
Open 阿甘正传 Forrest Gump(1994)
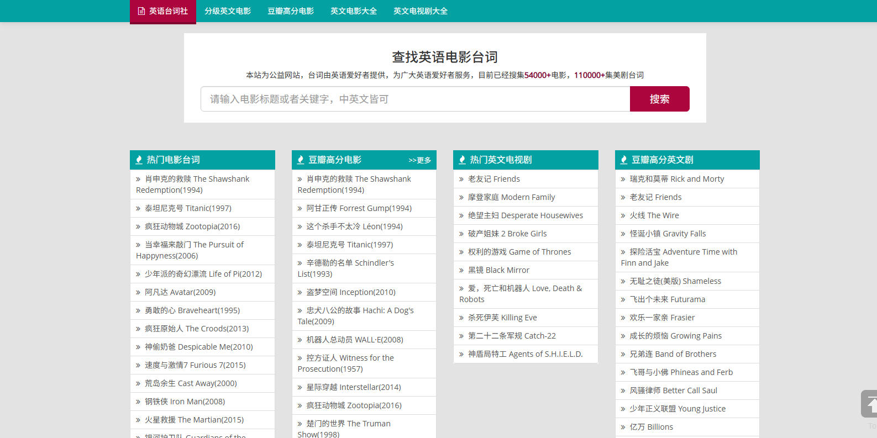(359, 208)
